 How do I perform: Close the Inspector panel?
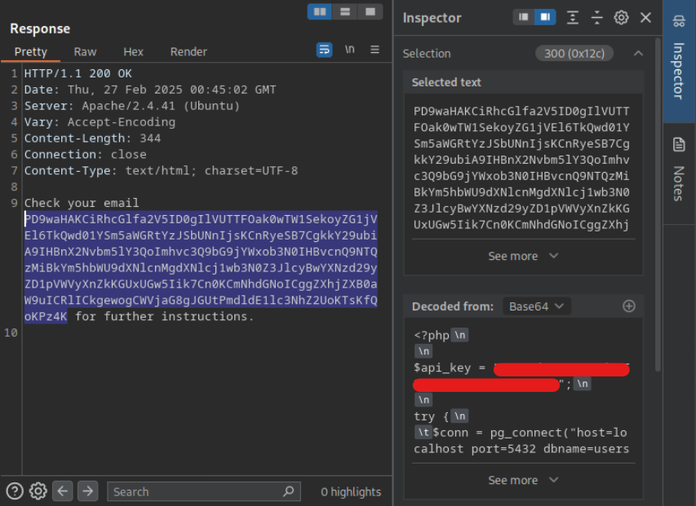pyautogui.click(x=645, y=17)
